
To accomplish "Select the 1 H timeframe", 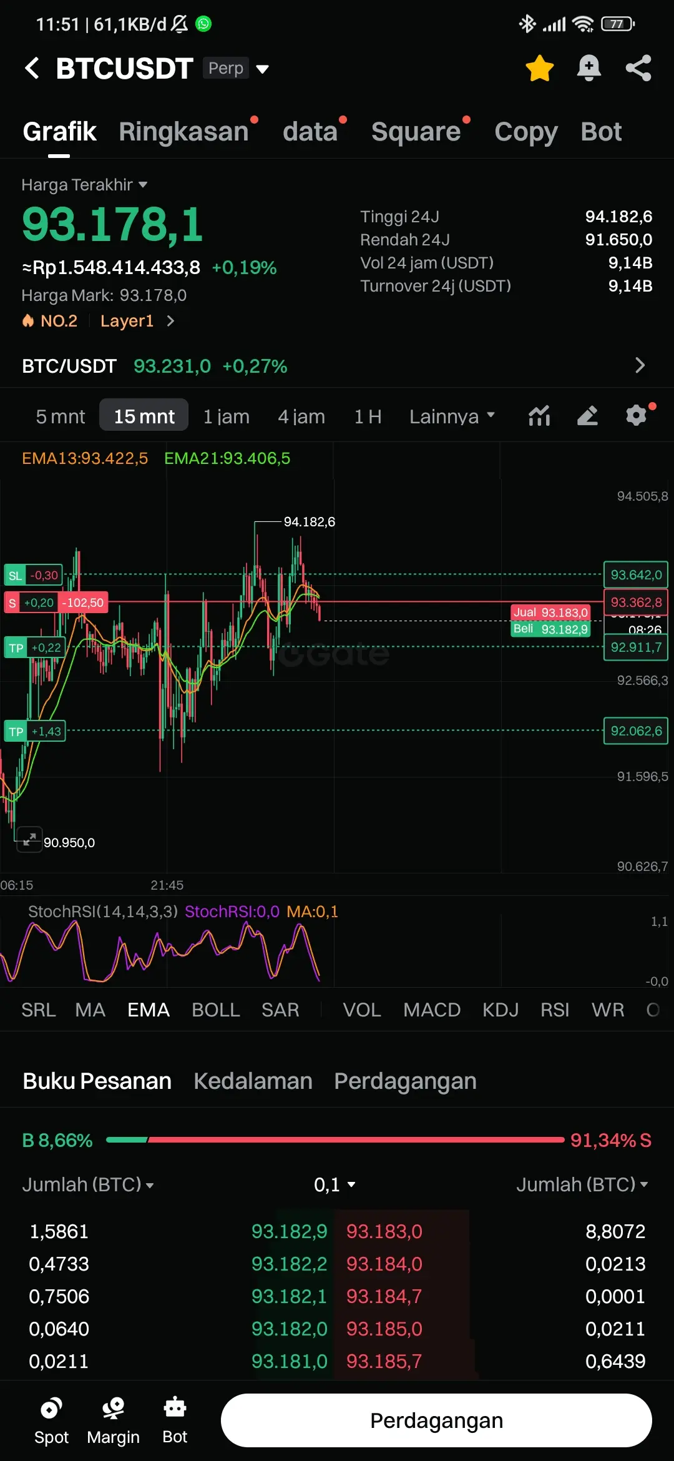I will click(x=368, y=416).
